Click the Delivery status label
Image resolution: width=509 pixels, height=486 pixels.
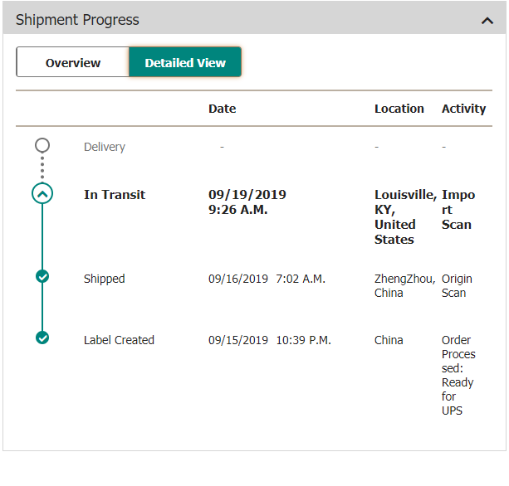point(104,147)
